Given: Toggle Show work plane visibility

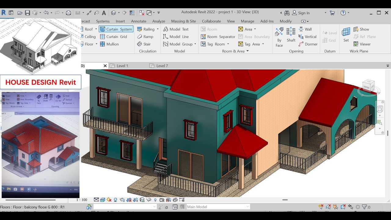Looking at the screenshot, I should tap(361, 29).
